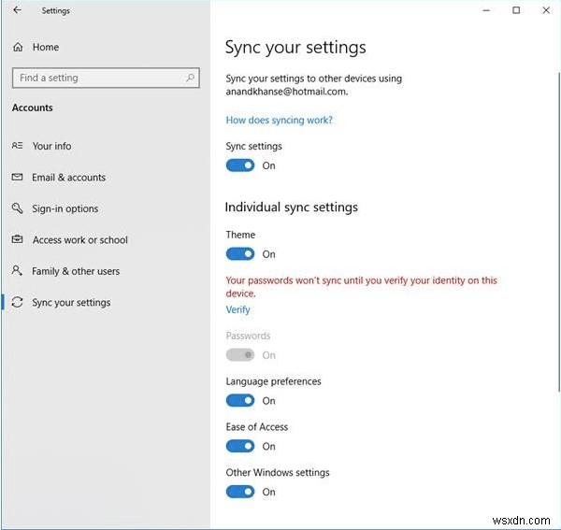
Task: Maximize the Settings window
Action: point(516,10)
